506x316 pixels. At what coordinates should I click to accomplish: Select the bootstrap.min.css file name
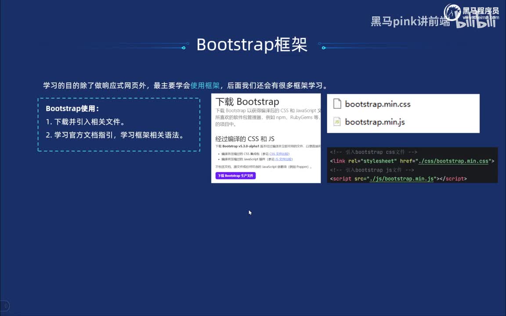378,104
